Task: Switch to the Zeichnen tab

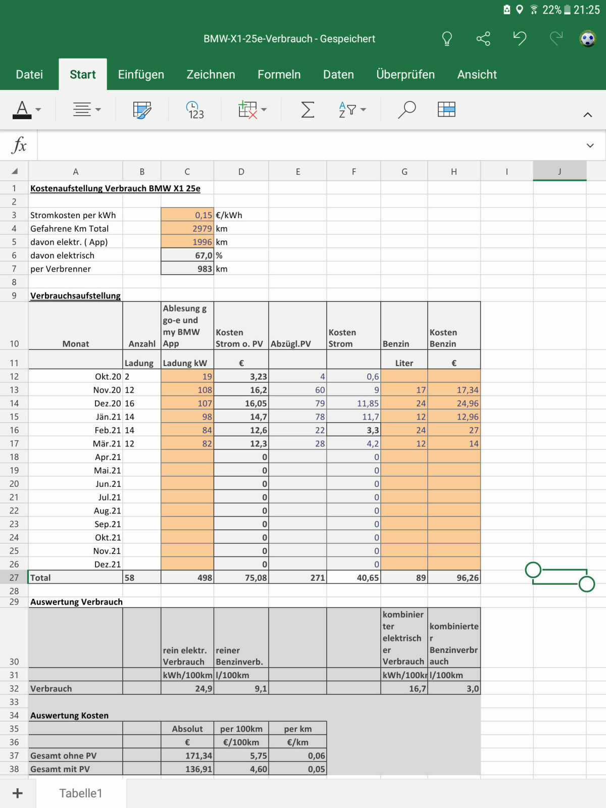Action: (211, 75)
